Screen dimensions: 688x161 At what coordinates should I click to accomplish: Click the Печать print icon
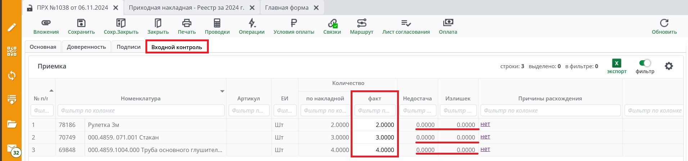tap(186, 23)
